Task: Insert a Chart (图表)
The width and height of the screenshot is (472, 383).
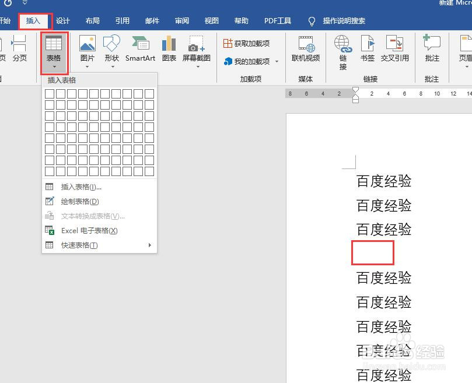Action: [169, 48]
